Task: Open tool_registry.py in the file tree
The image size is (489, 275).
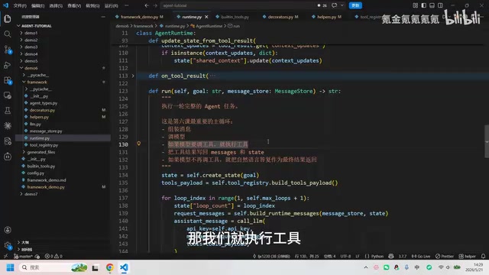Action: (x=44, y=145)
